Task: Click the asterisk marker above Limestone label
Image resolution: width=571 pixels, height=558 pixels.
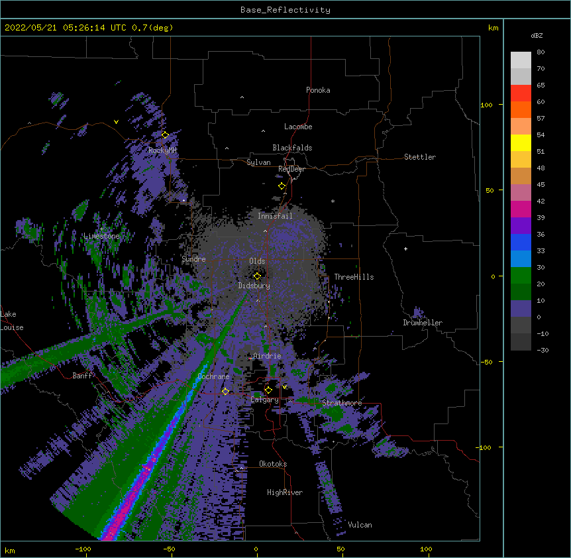Action: click(101, 229)
